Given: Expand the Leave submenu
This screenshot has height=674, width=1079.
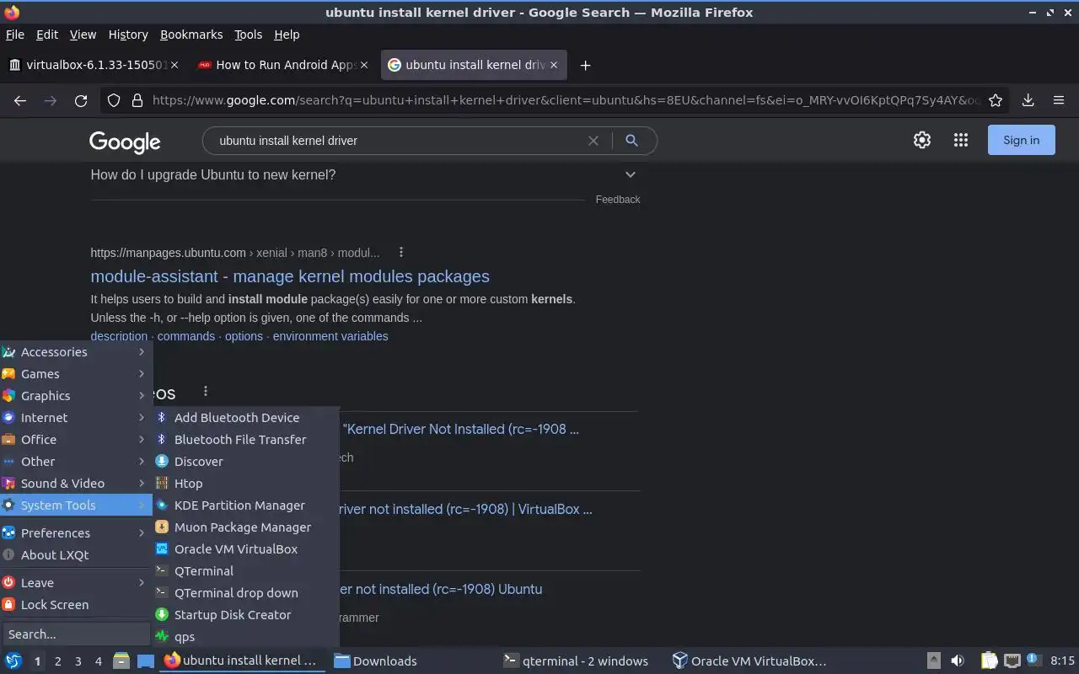Looking at the screenshot, I should [x=76, y=583].
